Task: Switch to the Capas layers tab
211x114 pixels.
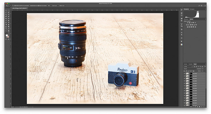Action: pos(195,64)
